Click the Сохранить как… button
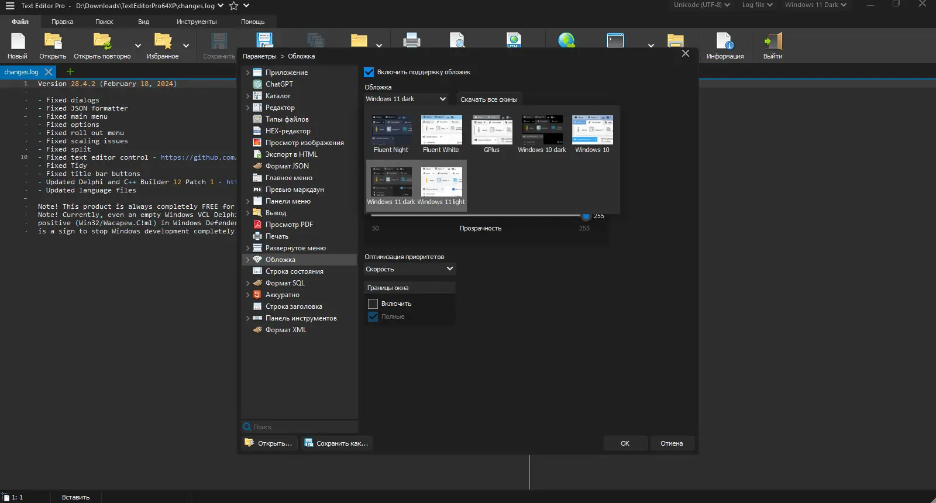 pyautogui.click(x=337, y=443)
